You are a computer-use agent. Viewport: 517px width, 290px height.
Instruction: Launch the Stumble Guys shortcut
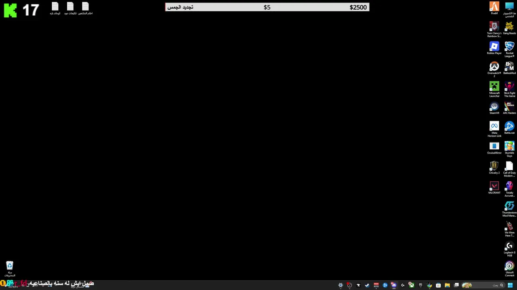pyautogui.click(x=509, y=149)
